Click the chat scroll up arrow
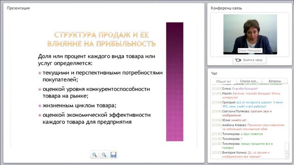 pyautogui.click(x=287, y=153)
